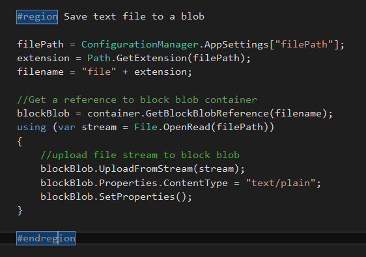Screen dimensions: 366x257
Task: Select the Path class reference
Action: click(x=99, y=58)
